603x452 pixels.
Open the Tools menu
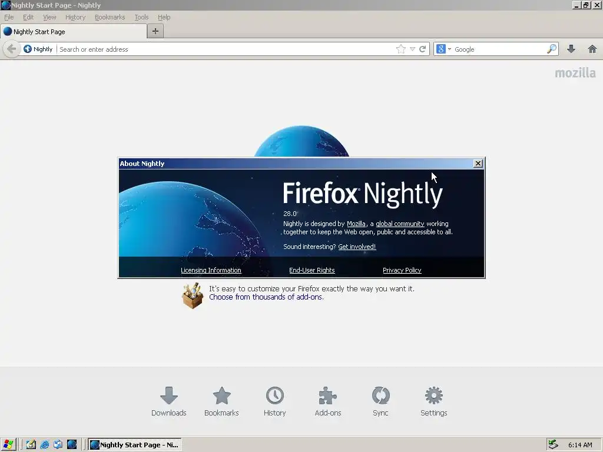(141, 17)
